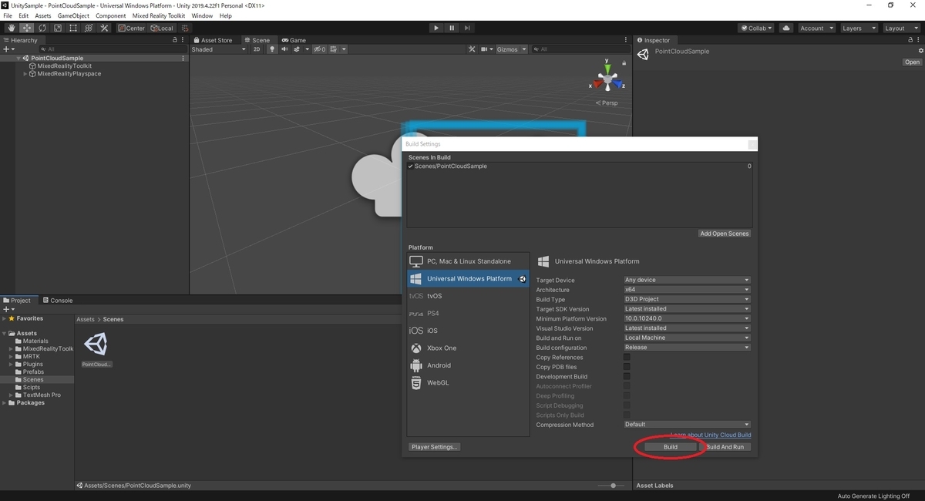Select the Rect transform tool
The width and height of the screenshot is (925, 501).
point(72,28)
